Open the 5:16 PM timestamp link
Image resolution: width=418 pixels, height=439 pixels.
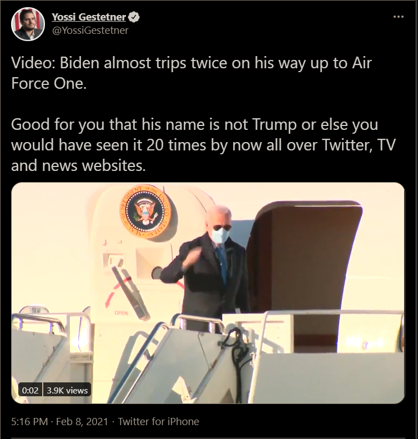tap(29, 421)
